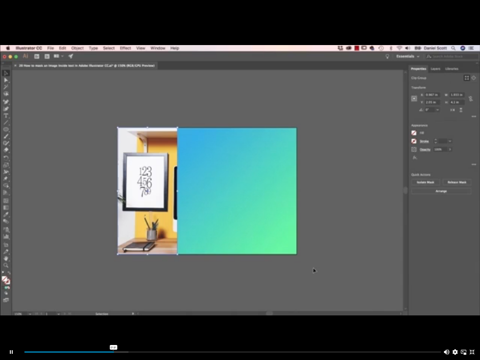
Task: Open the zoom level dropdown at bottom left
Action: (23, 314)
